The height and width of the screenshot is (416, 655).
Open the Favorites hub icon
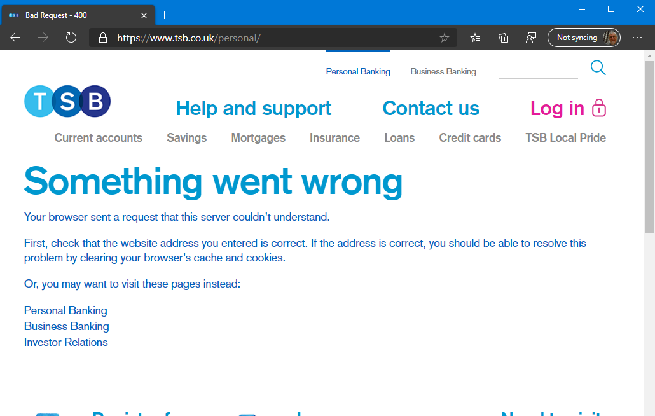475,38
